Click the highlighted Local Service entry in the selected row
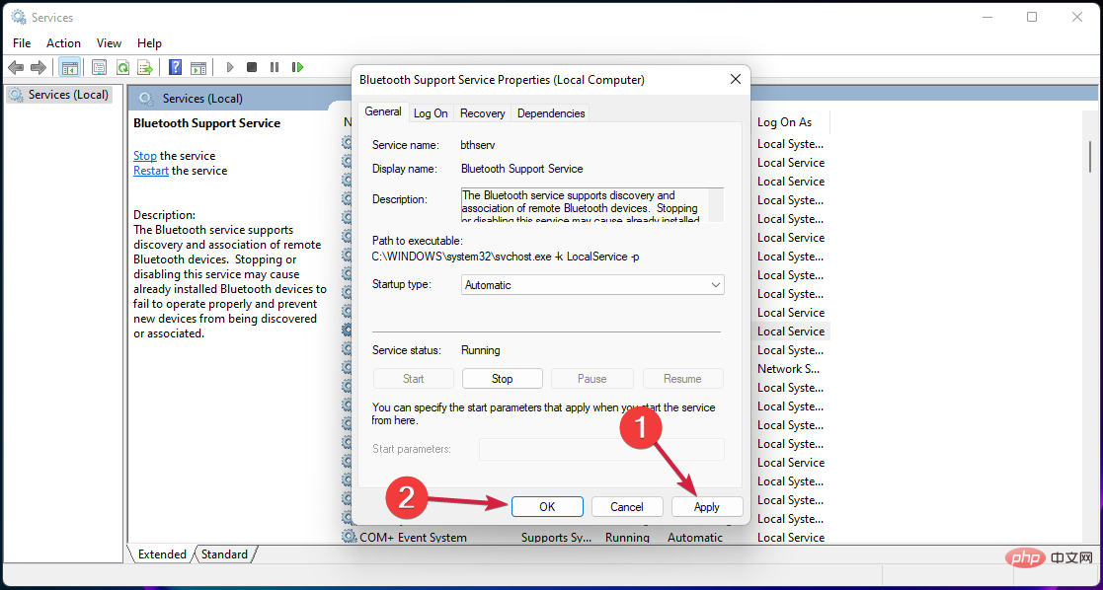Image resolution: width=1103 pixels, height=590 pixels. [x=791, y=331]
